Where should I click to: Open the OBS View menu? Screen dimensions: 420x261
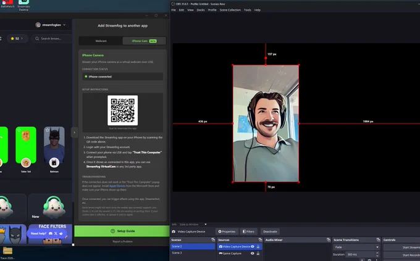pyautogui.click(x=190, y=10)
